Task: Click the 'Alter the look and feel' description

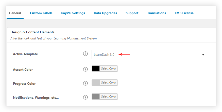Action: pos(54,38)
